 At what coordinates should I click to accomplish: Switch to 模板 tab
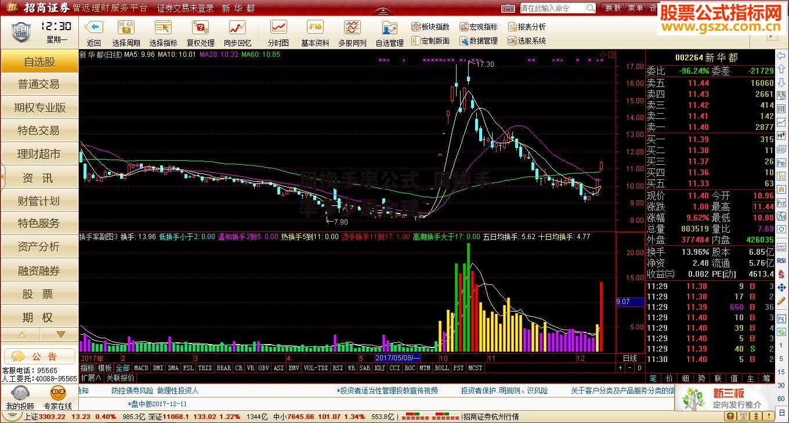(105, 368)
